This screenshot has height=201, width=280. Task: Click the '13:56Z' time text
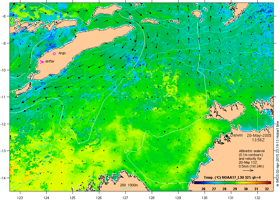[x=258, y=140]
